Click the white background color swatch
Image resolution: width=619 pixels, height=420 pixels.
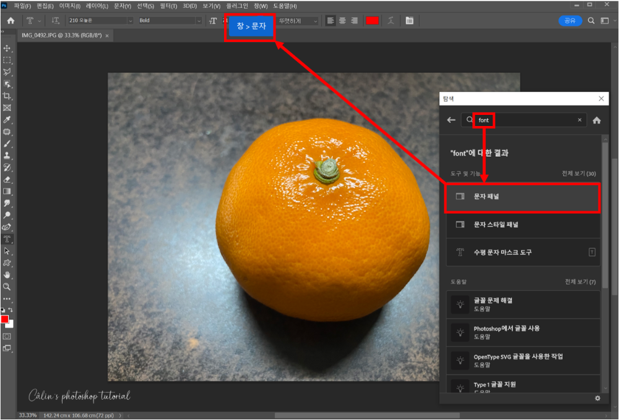tap(11, 325)
